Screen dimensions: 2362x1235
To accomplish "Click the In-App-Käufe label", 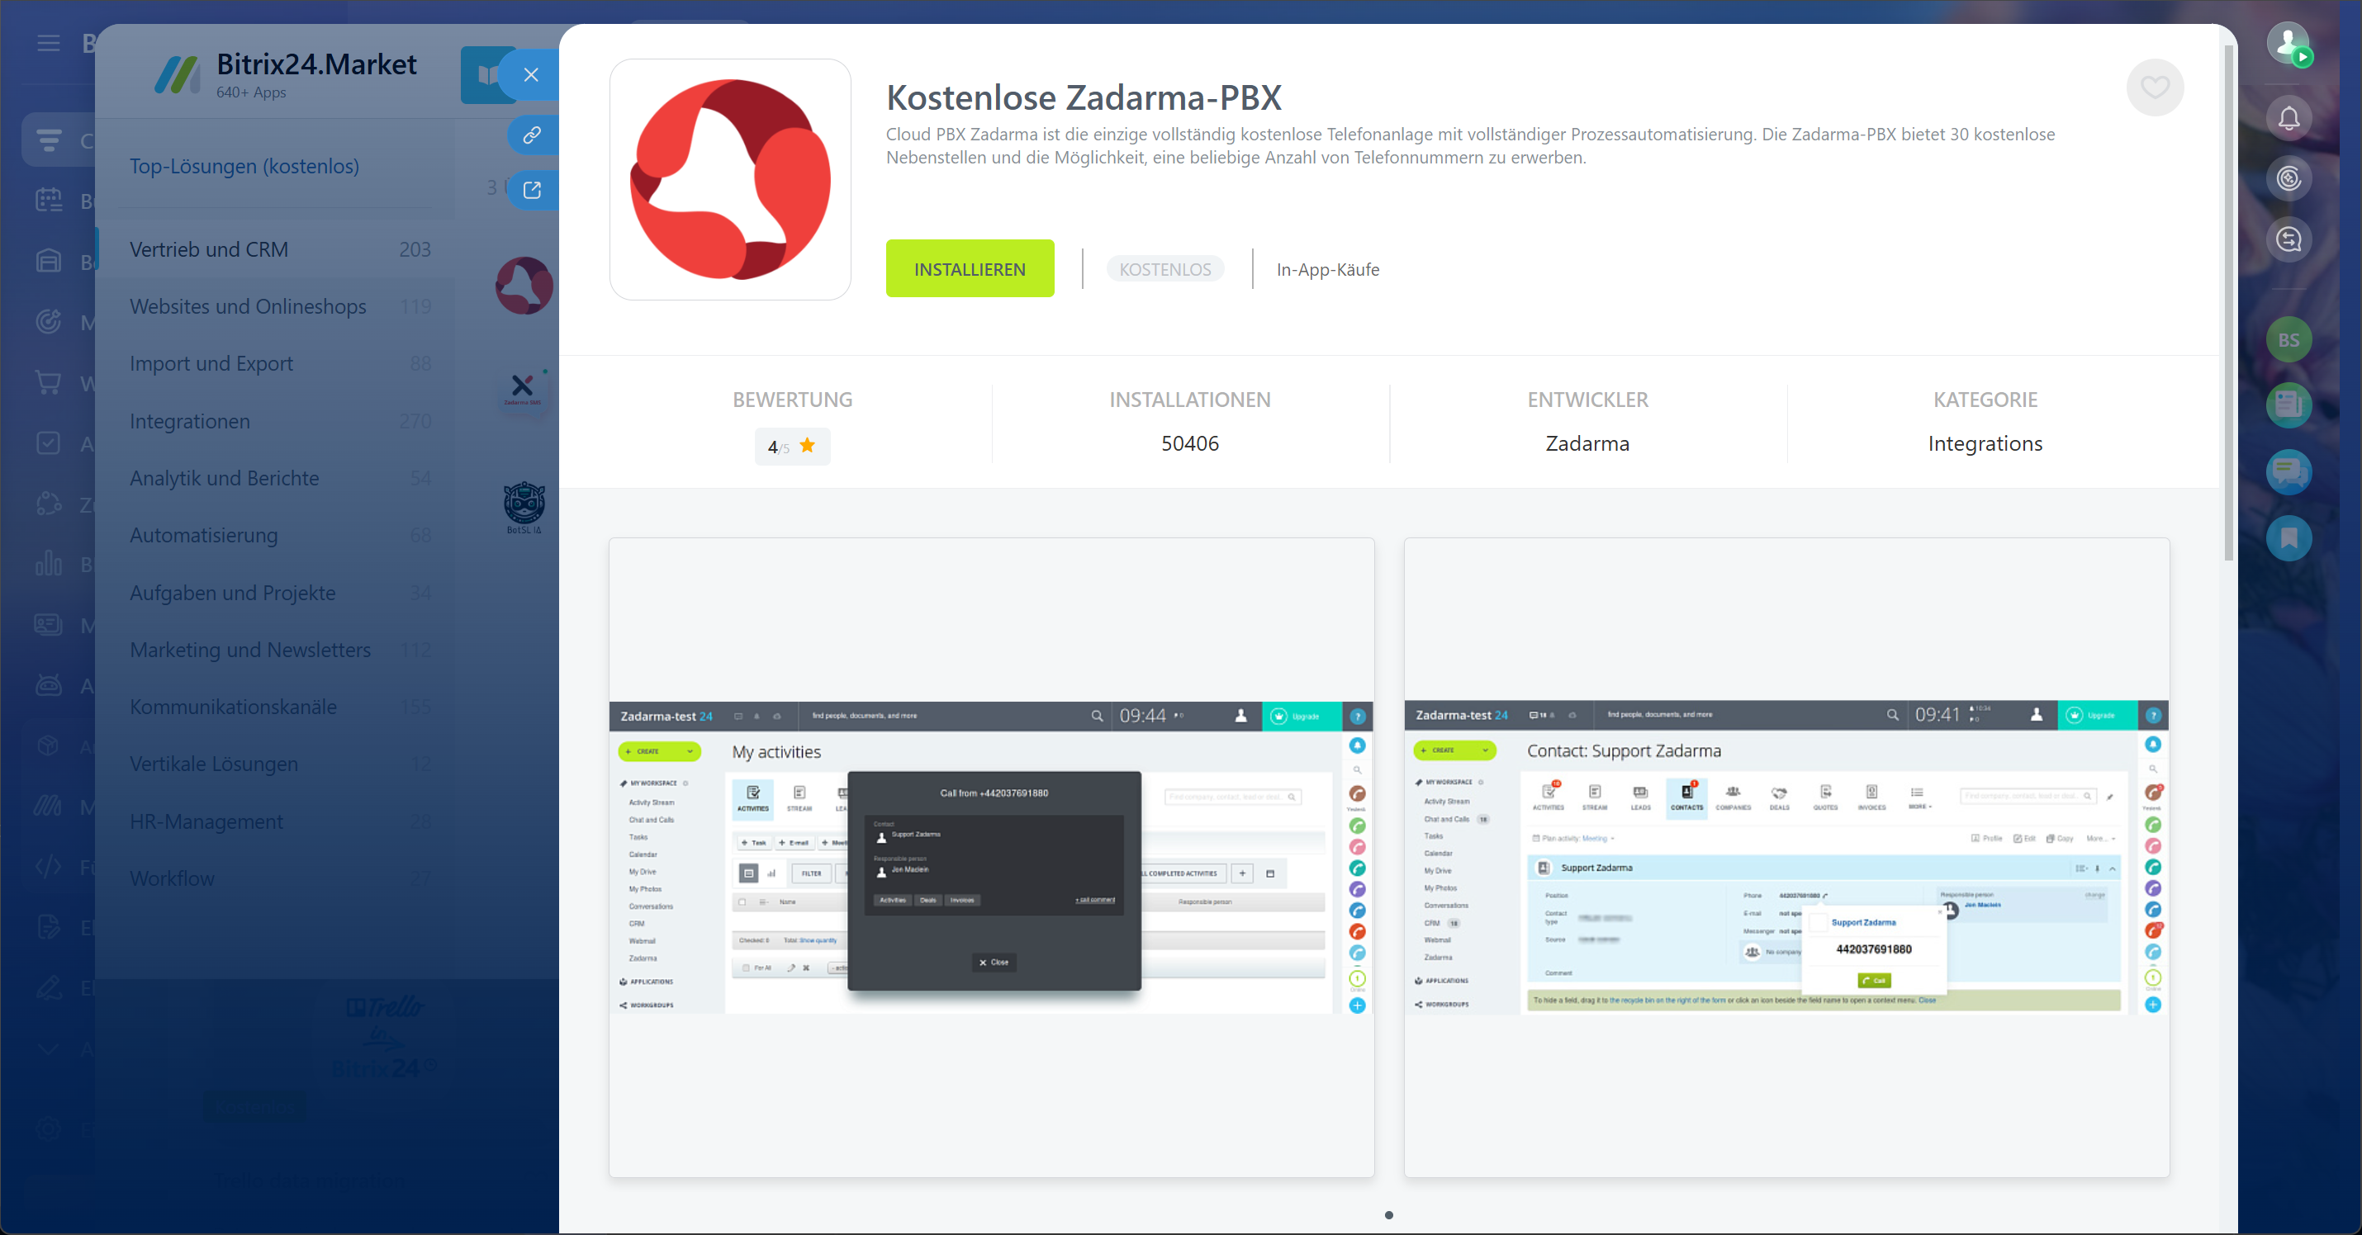I will 1328,270.
